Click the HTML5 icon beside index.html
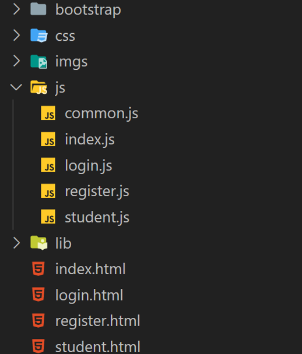 [38, 268]
